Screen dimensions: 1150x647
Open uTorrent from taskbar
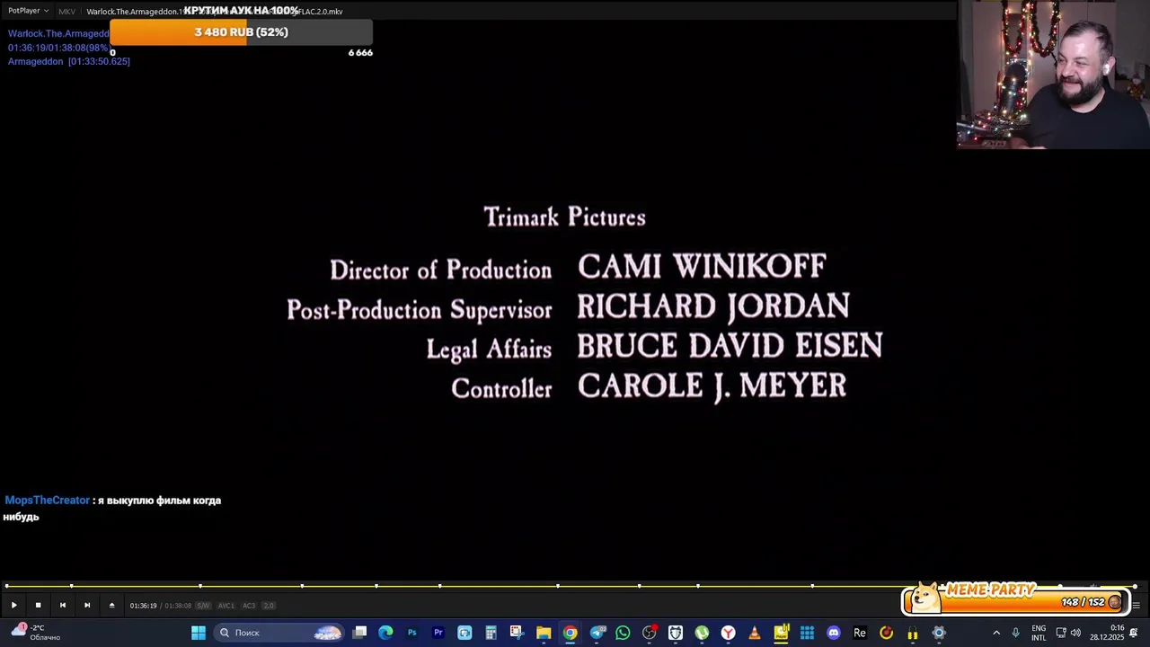coord(702,633)
